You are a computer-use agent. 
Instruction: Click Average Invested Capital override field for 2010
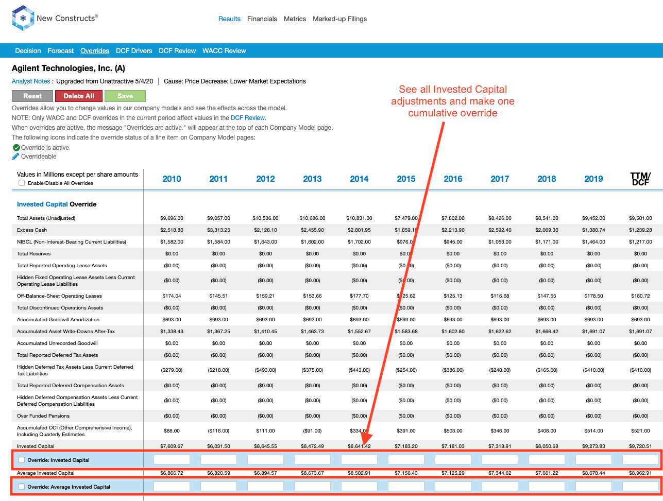tap(172, 486)
